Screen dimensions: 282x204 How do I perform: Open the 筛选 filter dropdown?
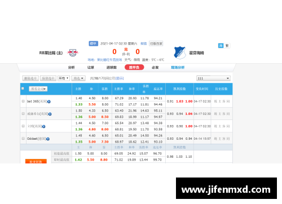coord(78,78)
